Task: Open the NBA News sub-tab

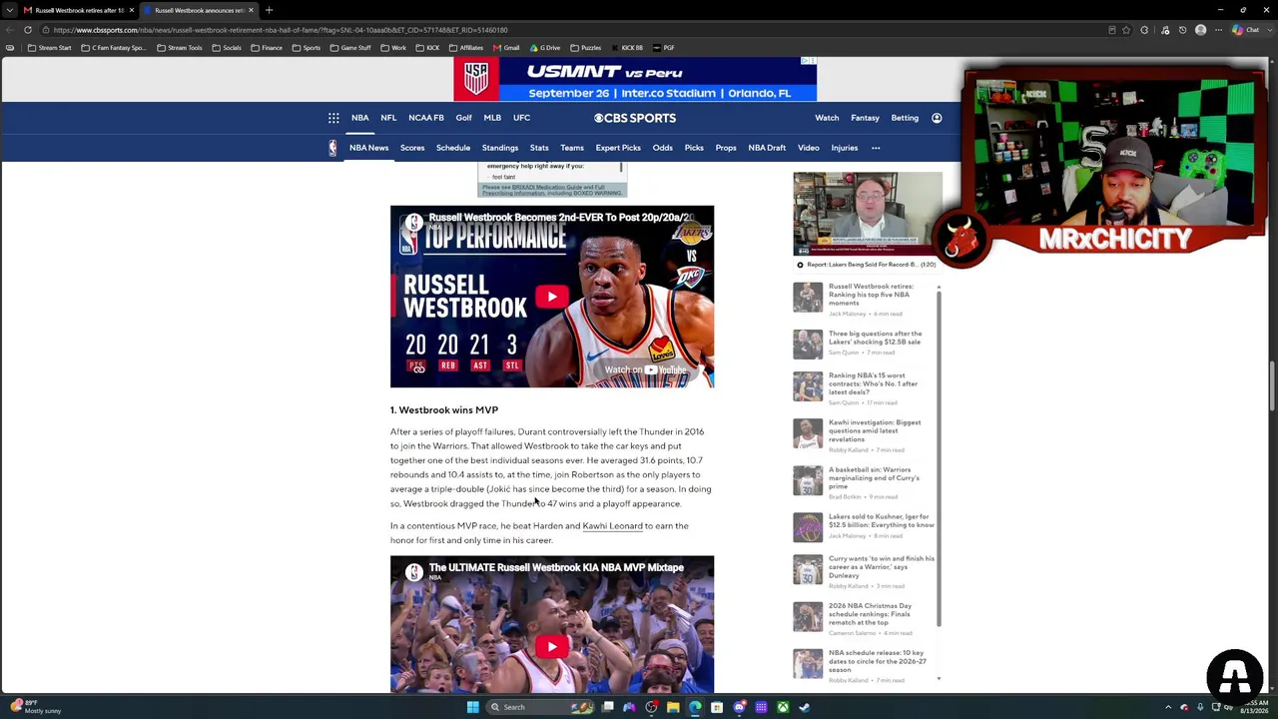Action: [368, 148]
